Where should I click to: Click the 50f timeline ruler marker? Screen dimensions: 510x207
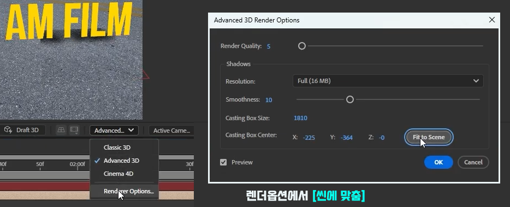pyautogui.click(x=40, y=164)
